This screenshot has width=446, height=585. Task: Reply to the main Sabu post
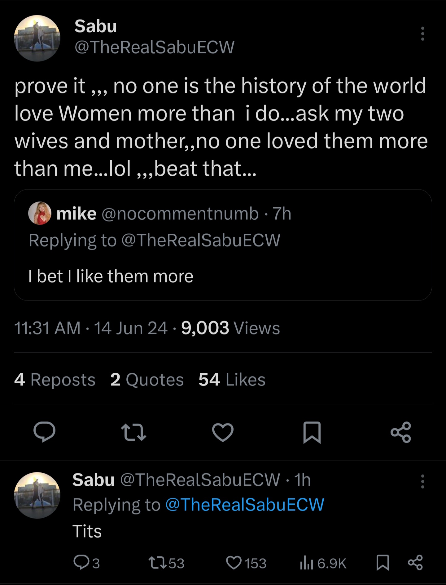pos(45,432)
